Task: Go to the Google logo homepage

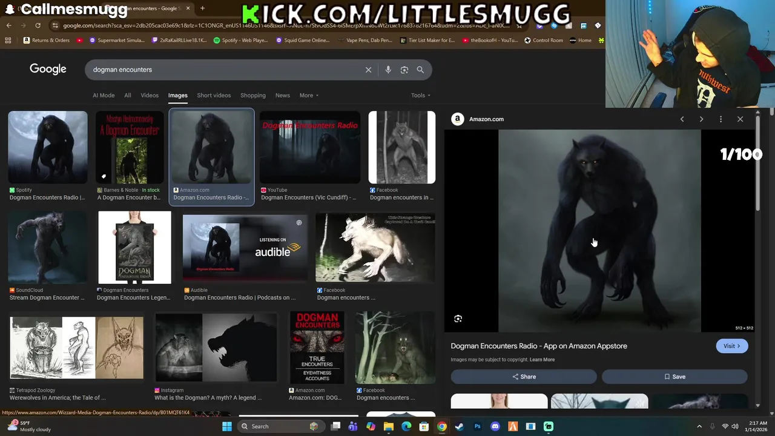Action: click(x=48, y=69)
